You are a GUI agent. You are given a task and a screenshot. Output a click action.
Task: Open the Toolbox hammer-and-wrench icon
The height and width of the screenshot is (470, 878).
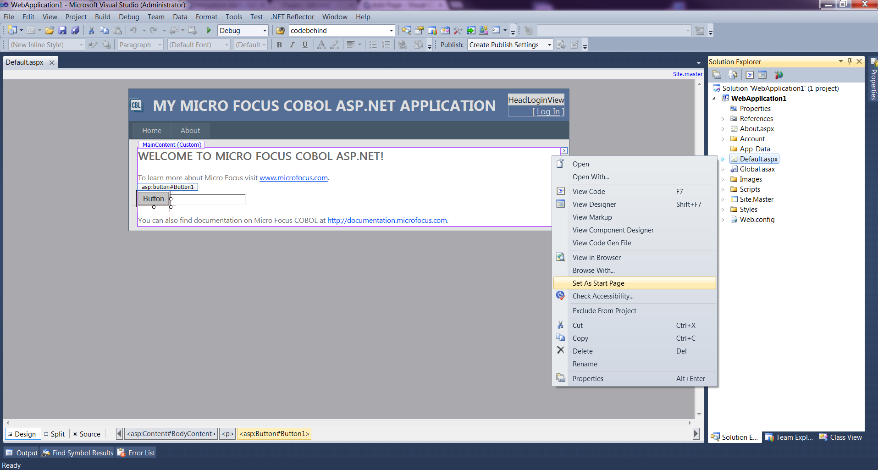coord(458,30)
